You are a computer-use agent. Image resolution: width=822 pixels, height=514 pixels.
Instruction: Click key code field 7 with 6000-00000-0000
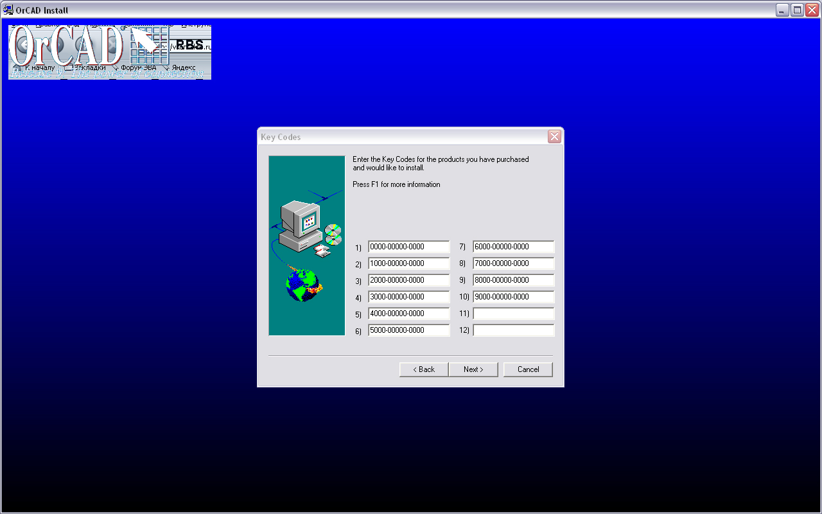514,247
